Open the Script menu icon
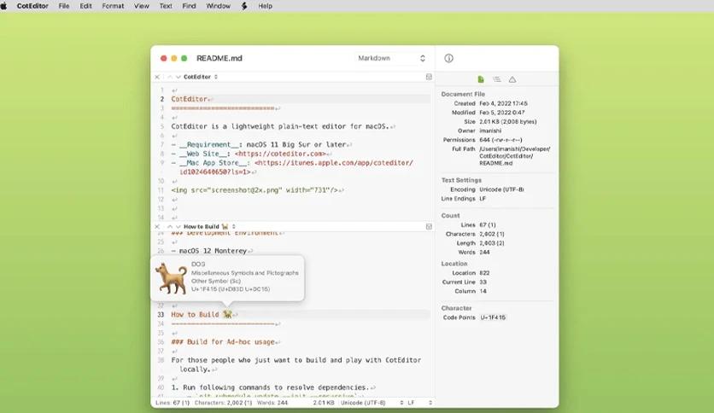 [244, 6]
